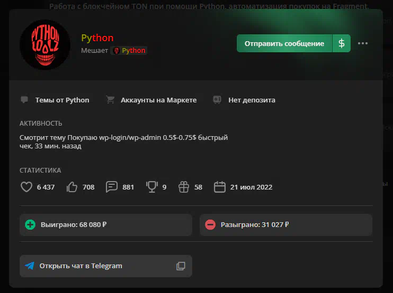Click the calendar registration date icon
Image resolution: width=393 pixels, height=293 pixels.
[x=220, y=187]
